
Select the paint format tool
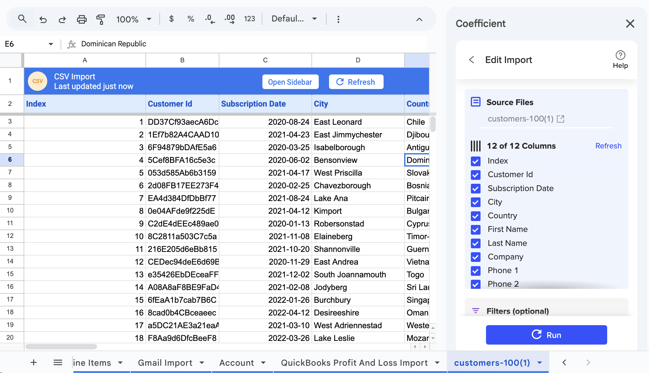(x=101, y=19)
